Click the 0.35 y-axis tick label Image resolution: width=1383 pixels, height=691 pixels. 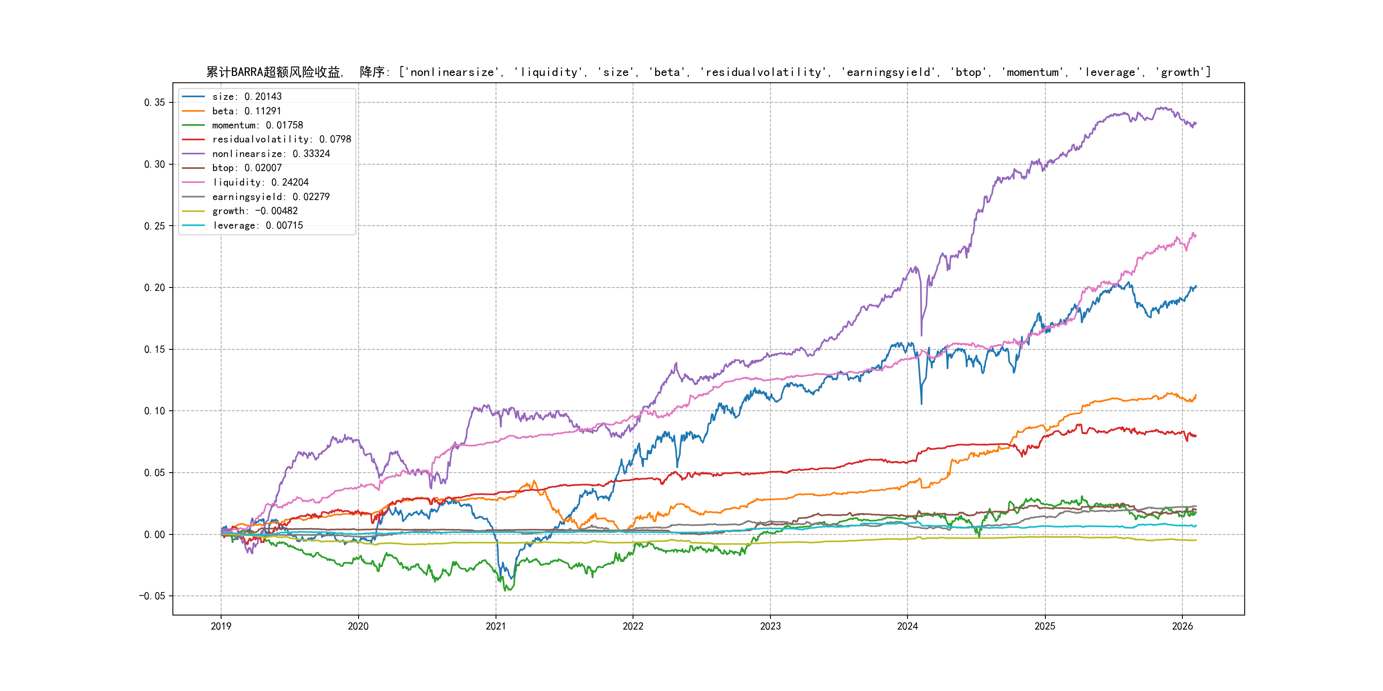coord(154,102)
